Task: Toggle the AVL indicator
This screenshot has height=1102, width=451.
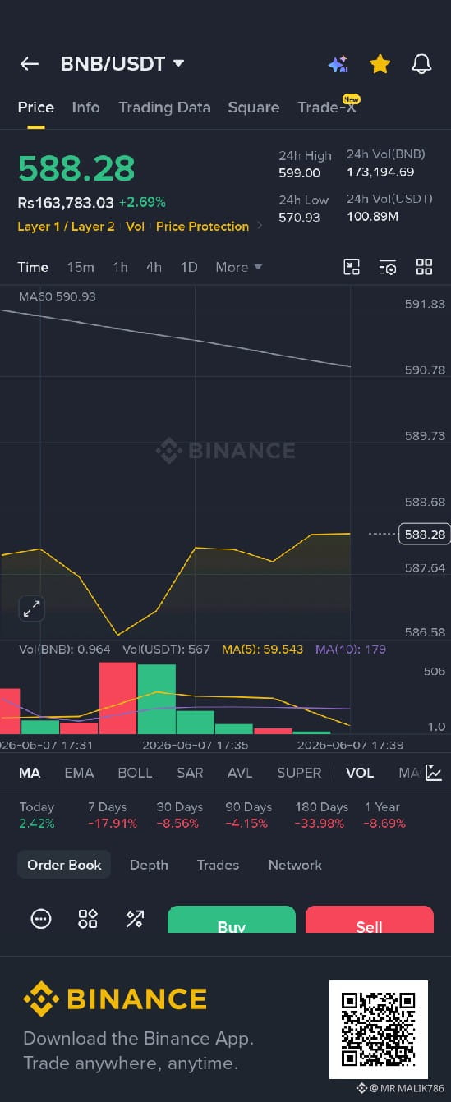Action: click(x=240, y=773)
